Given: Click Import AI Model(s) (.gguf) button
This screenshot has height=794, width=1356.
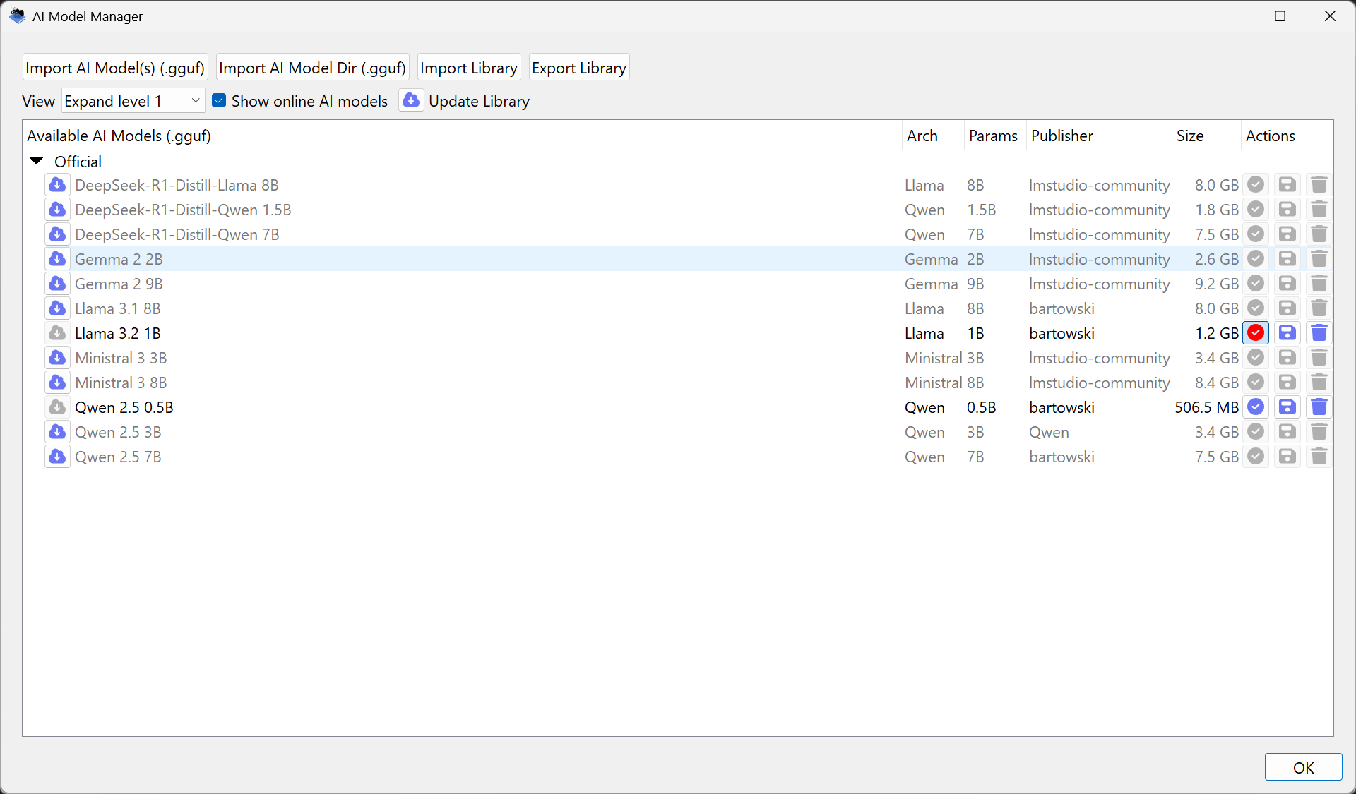Looking at the screenshot, I should [115, 68].
